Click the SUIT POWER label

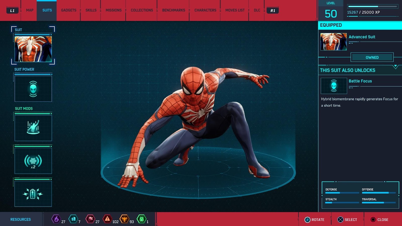tap(24, 70)
